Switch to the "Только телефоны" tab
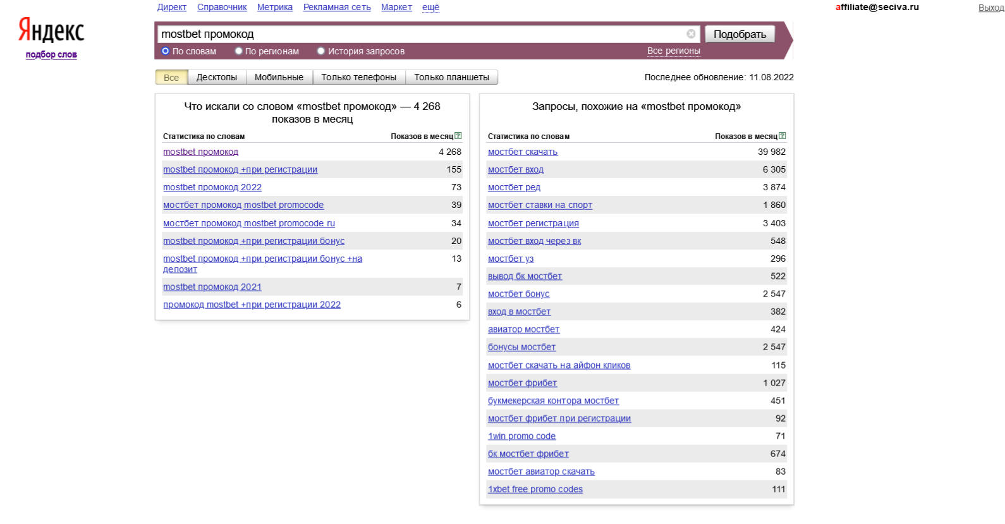1005x524 pixels. click(359, 77)
